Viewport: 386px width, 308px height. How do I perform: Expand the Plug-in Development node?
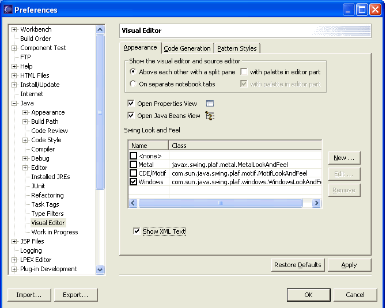pos(14,269)
